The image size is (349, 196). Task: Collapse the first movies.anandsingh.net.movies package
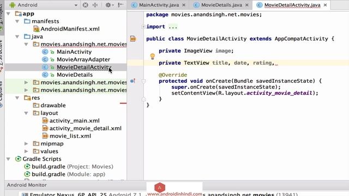(26, 45)
